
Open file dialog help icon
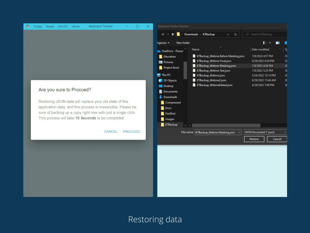pos(286,43)
